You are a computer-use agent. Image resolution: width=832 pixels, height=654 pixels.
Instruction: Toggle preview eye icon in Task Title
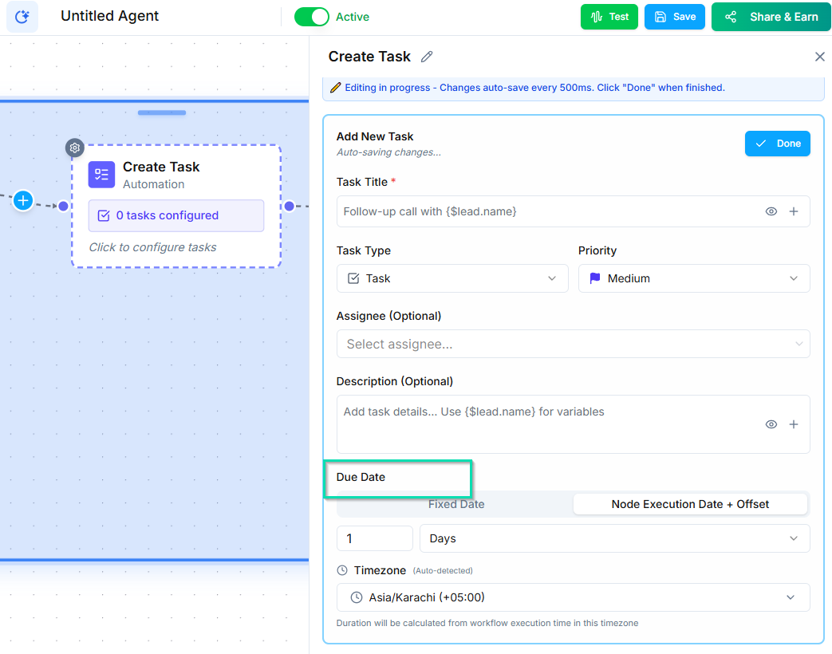(771, 211)
